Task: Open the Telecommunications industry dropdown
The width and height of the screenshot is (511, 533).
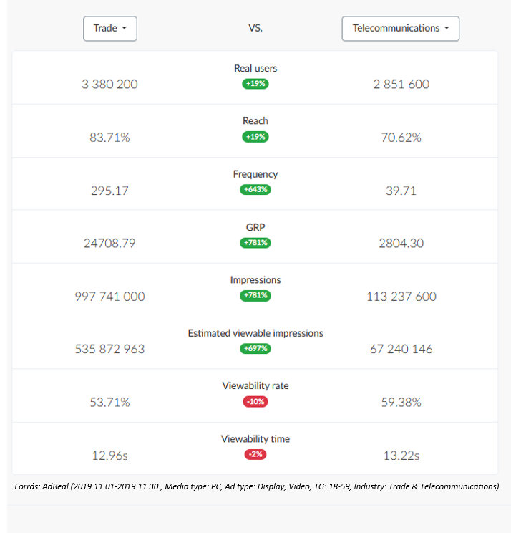Action: (x=400, y=29)
